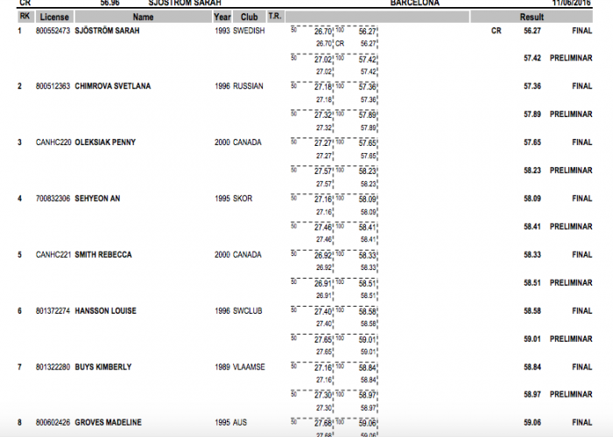Screen dimensions: 613x437
Task: Click PRELIMINAR label beside result 57.42
Action: 571,58
